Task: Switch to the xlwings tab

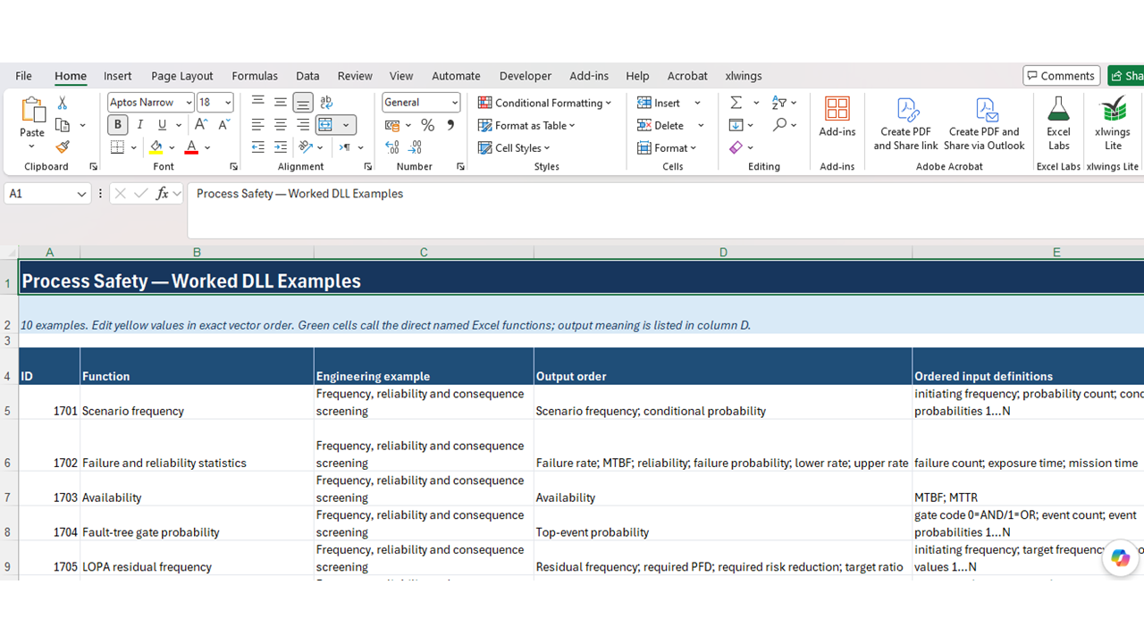Action: pos(744,76)
